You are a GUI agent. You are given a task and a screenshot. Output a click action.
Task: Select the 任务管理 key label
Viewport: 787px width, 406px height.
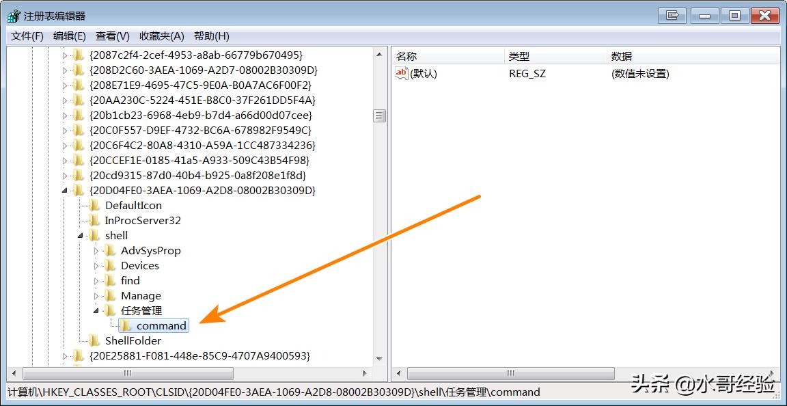(141, 311)
